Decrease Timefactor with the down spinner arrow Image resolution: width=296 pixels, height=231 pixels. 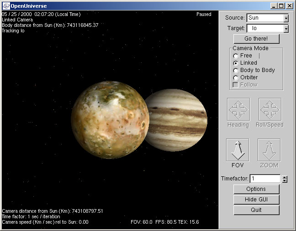click(285, 181)
